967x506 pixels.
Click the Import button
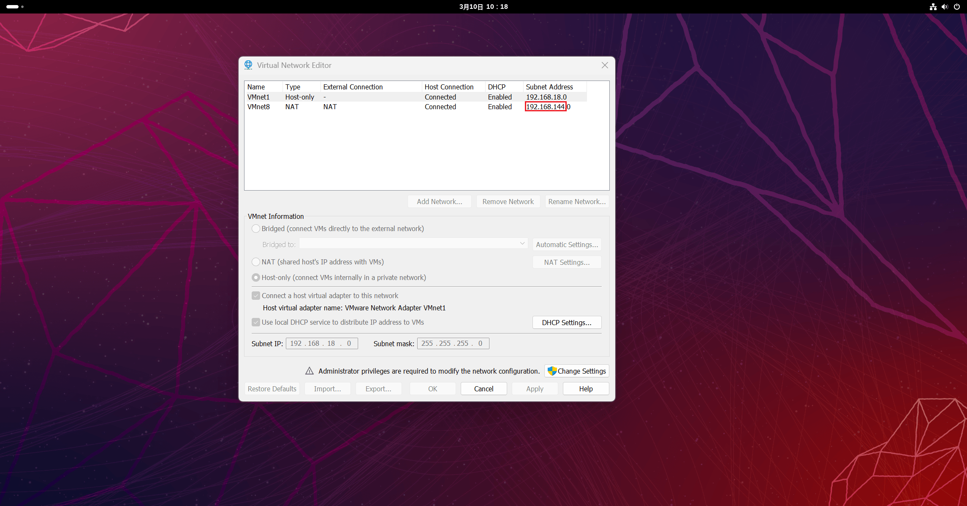[328, 389]
